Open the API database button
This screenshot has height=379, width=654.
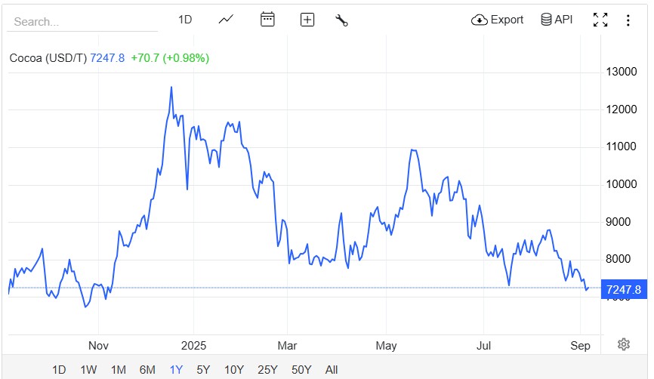click(x=557, y=20)
